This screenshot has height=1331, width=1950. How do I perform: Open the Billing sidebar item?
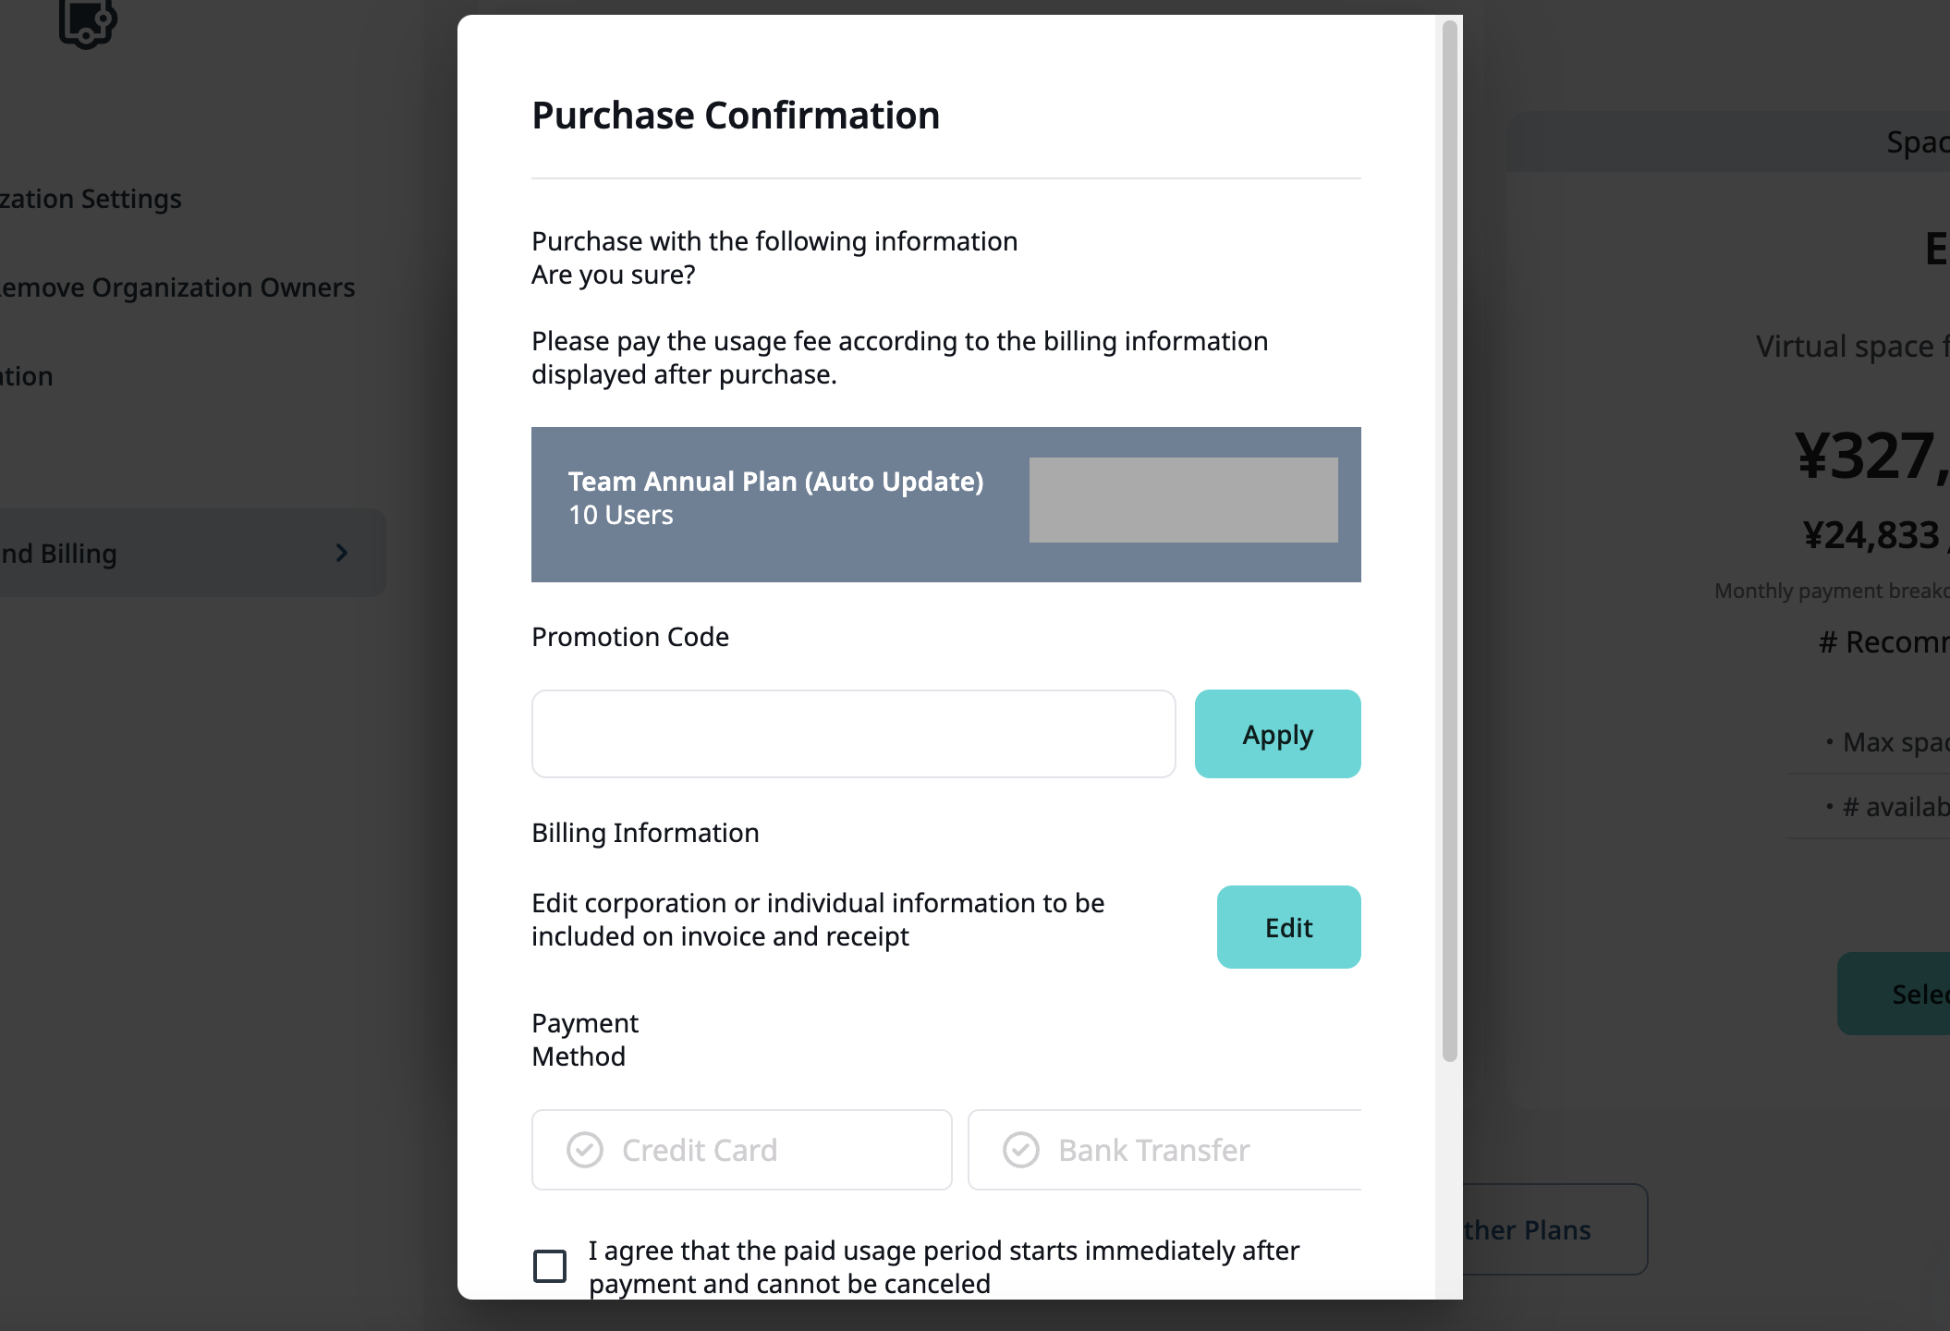[192, 553]
